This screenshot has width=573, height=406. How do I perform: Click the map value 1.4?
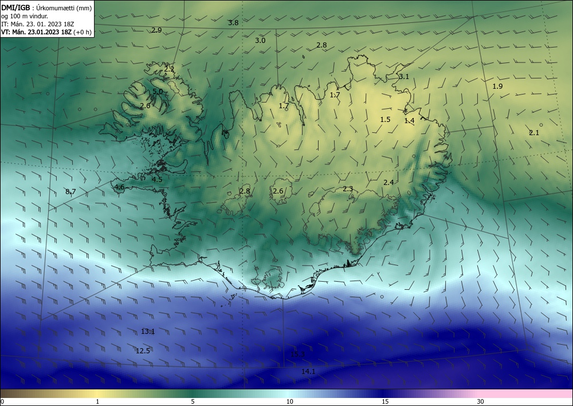tap(409, 121)
